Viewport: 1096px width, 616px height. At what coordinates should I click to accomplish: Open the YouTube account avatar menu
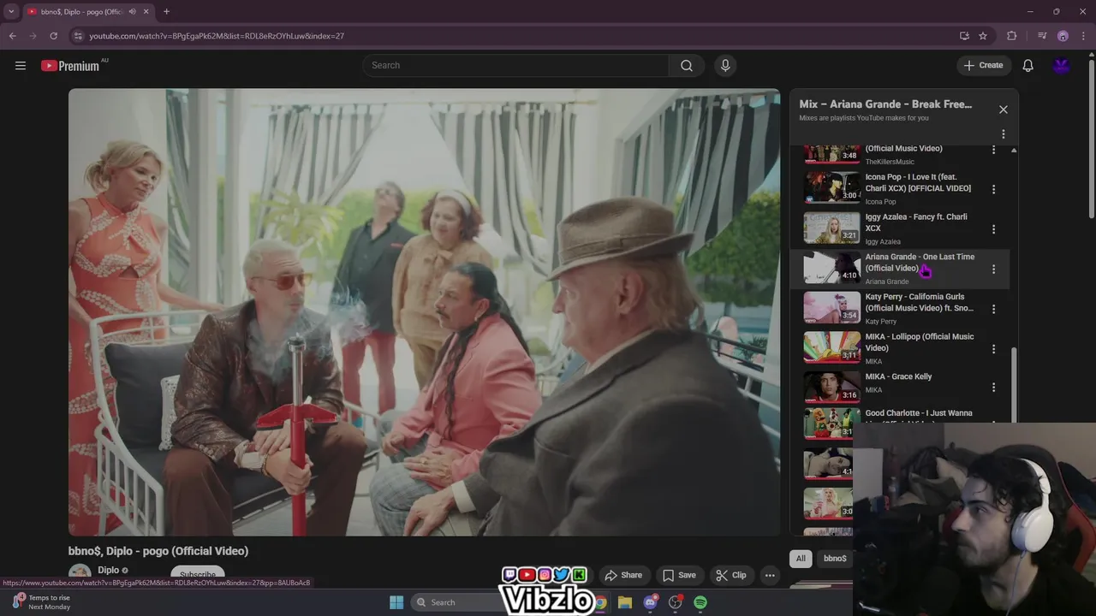pyautogui.click(x=1062, y=66)
